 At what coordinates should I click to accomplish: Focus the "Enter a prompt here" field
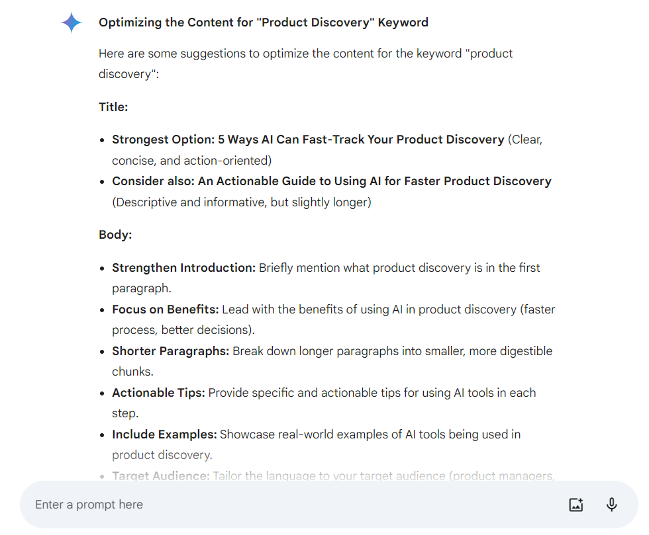265,505
